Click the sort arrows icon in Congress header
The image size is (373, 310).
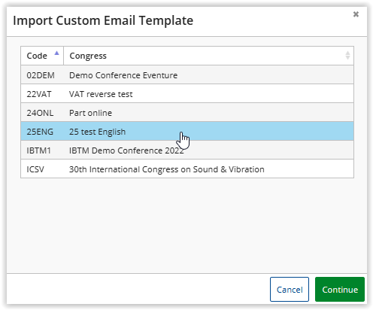point(347,56)
